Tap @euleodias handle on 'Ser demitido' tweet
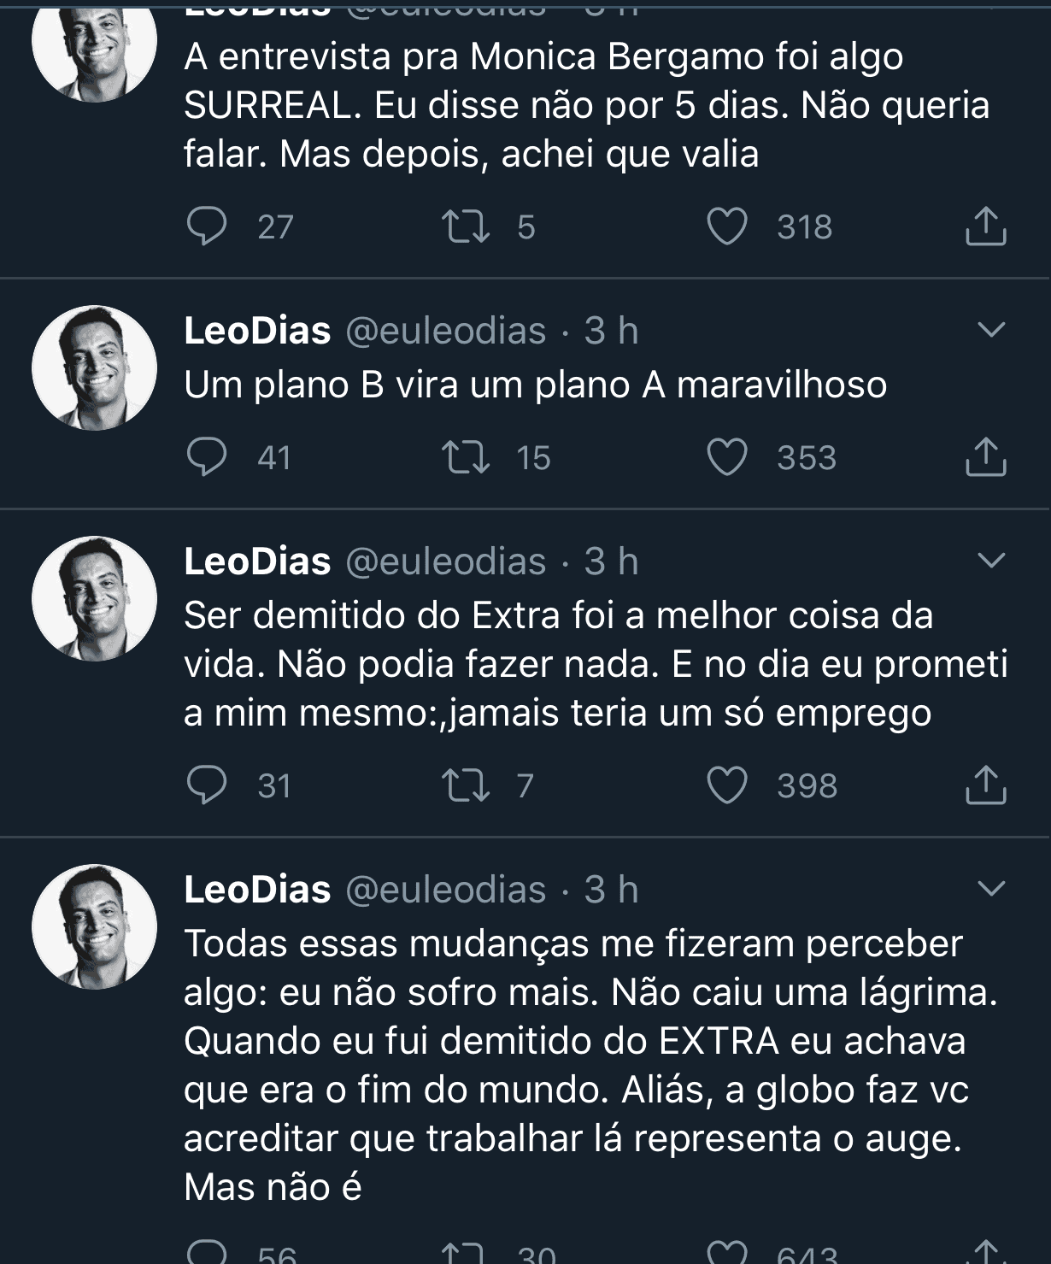This screenshot has height=1264, width=1051. coord(445,561)
